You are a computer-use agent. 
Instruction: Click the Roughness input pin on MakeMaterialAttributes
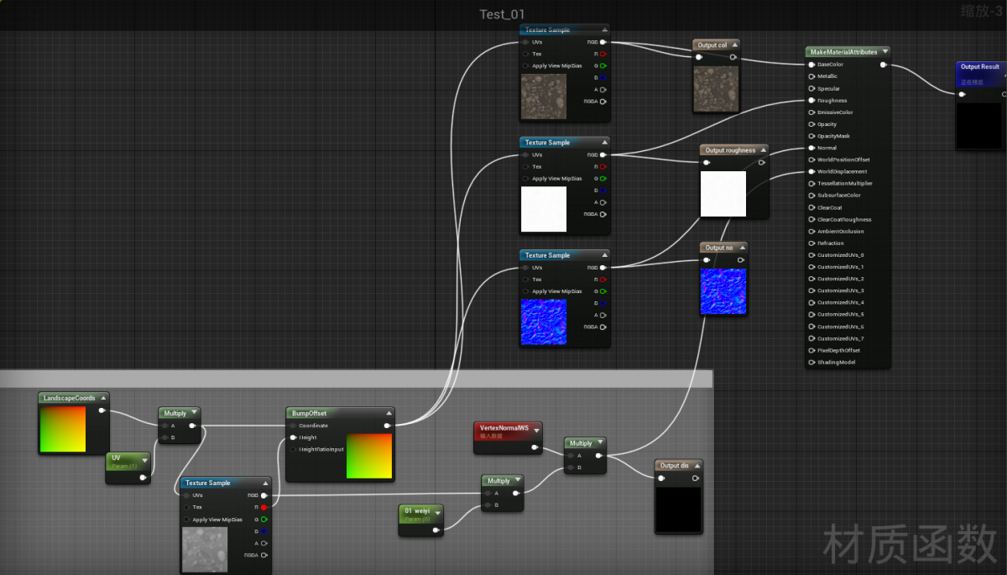tap(811, 101)
